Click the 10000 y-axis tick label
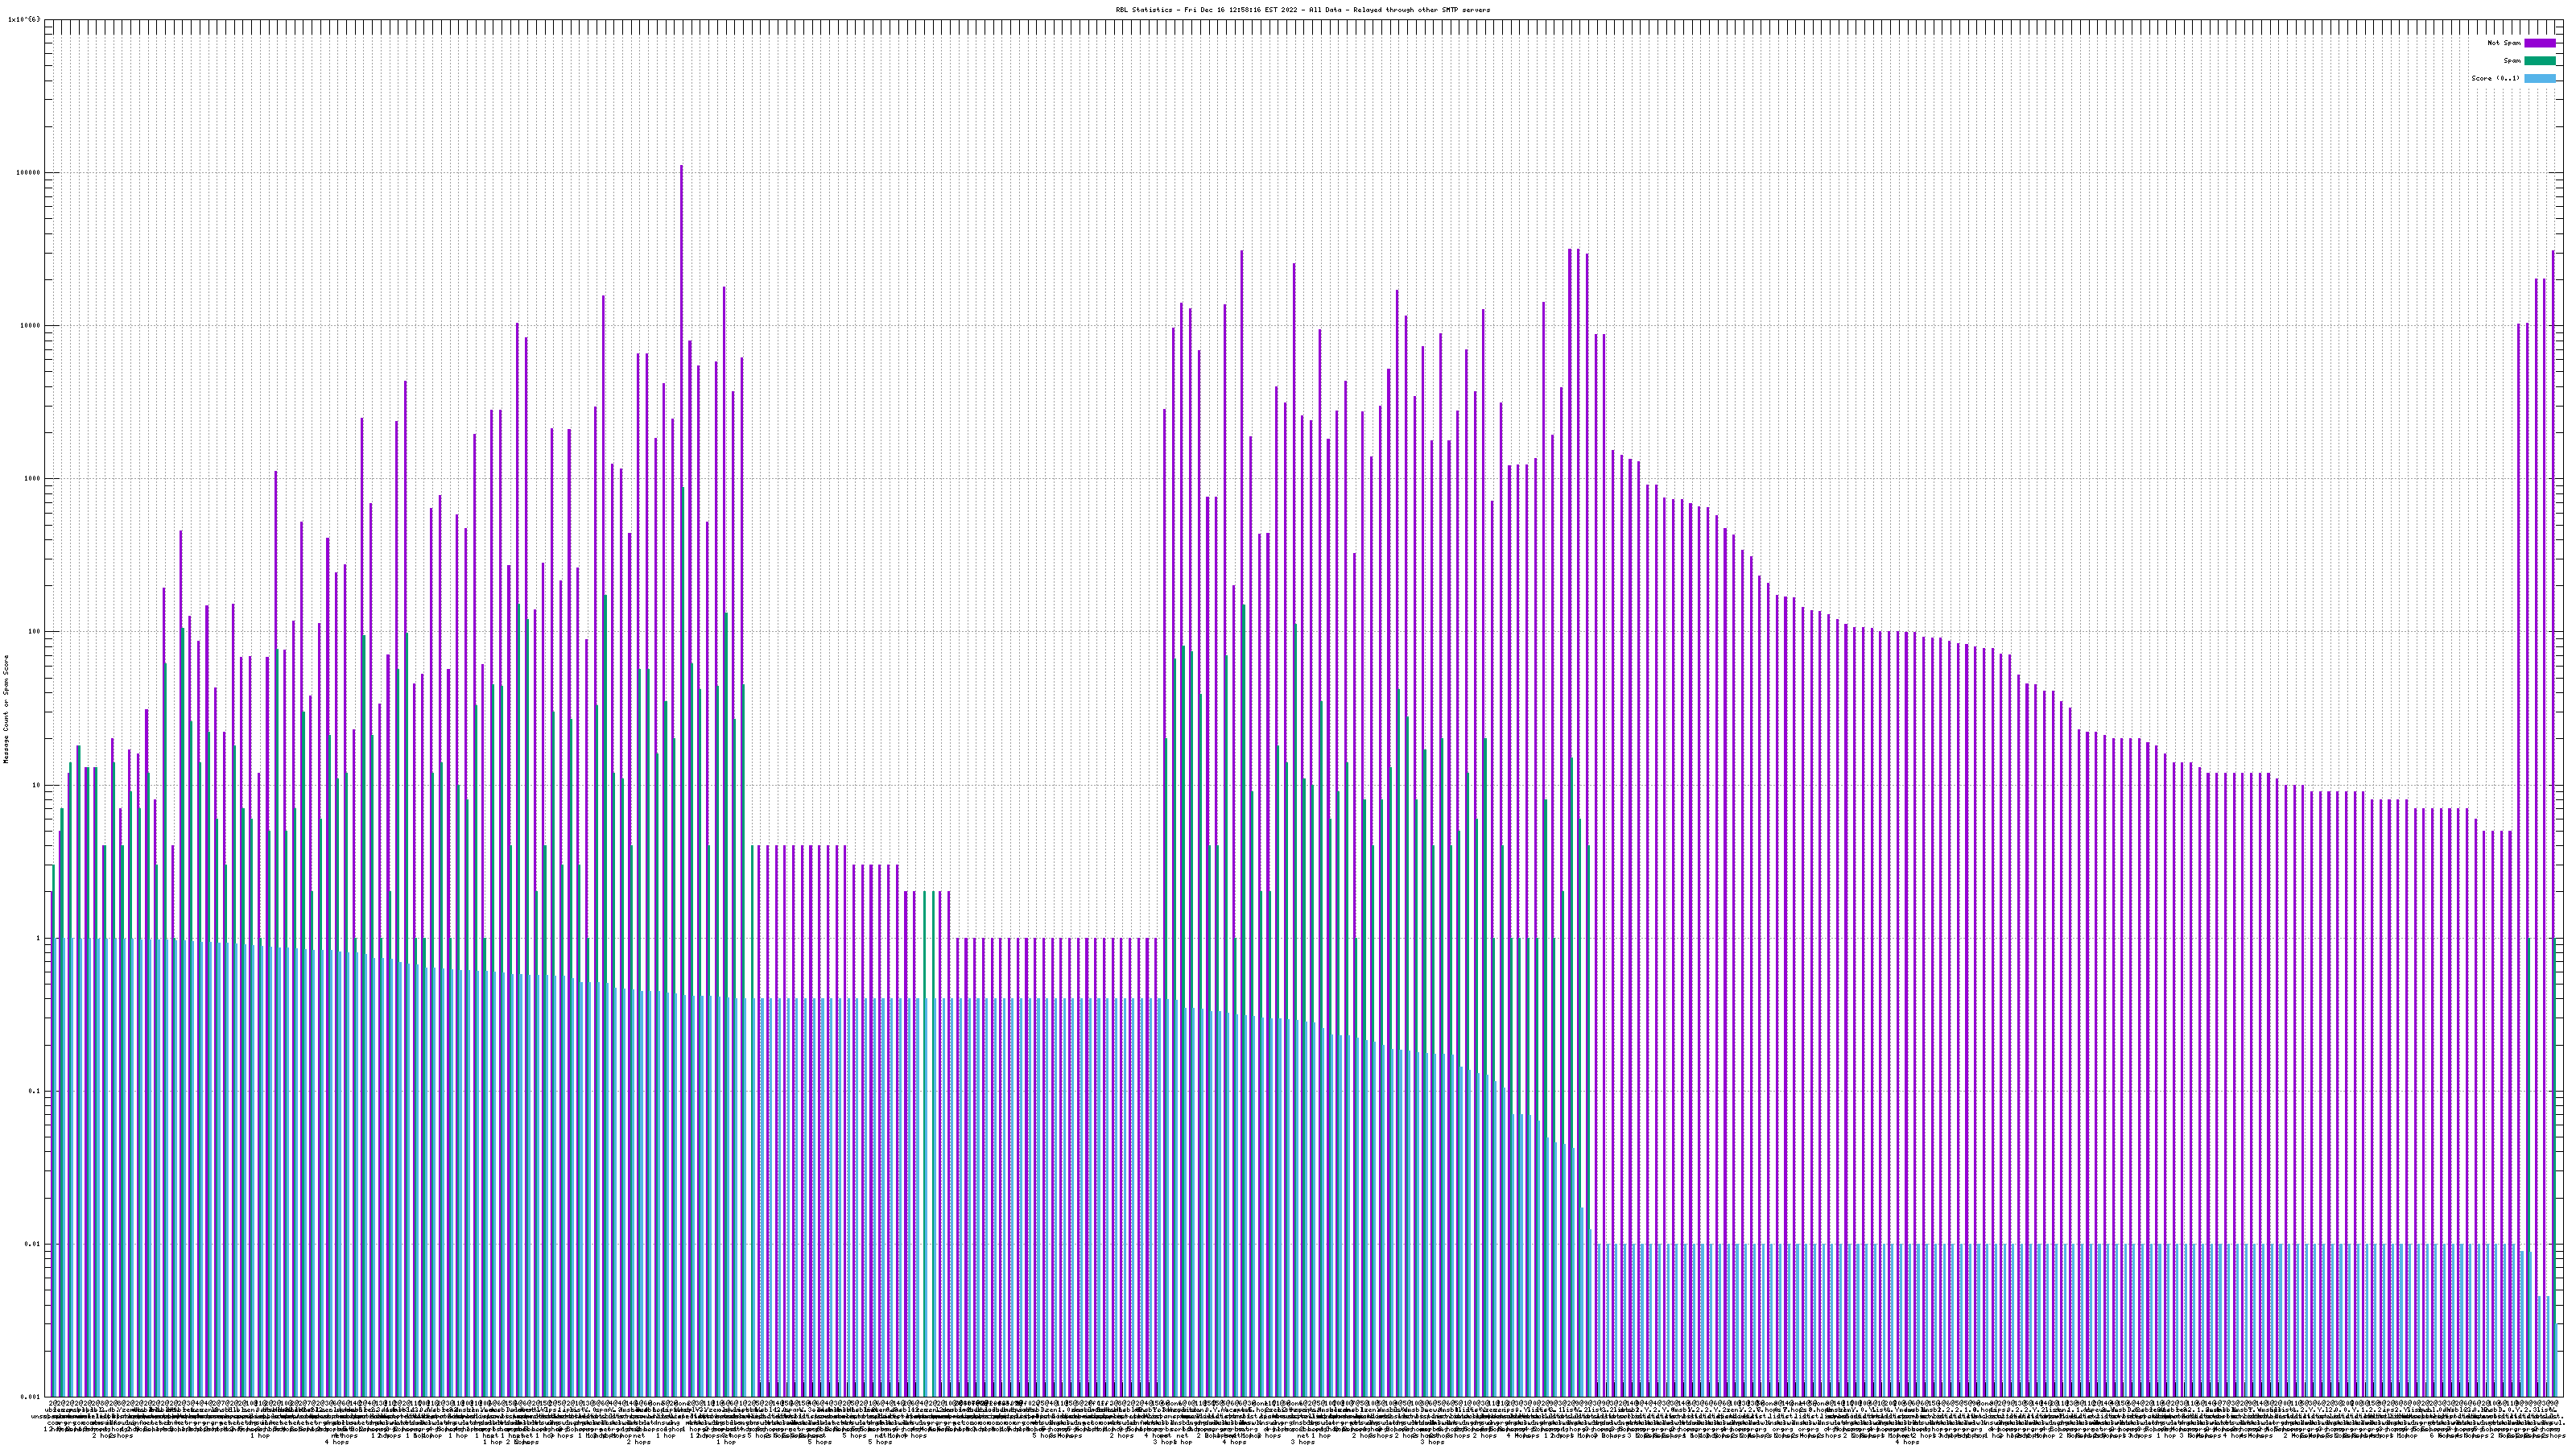This screenshot has height=1449, width=2576. pos(29,326)
